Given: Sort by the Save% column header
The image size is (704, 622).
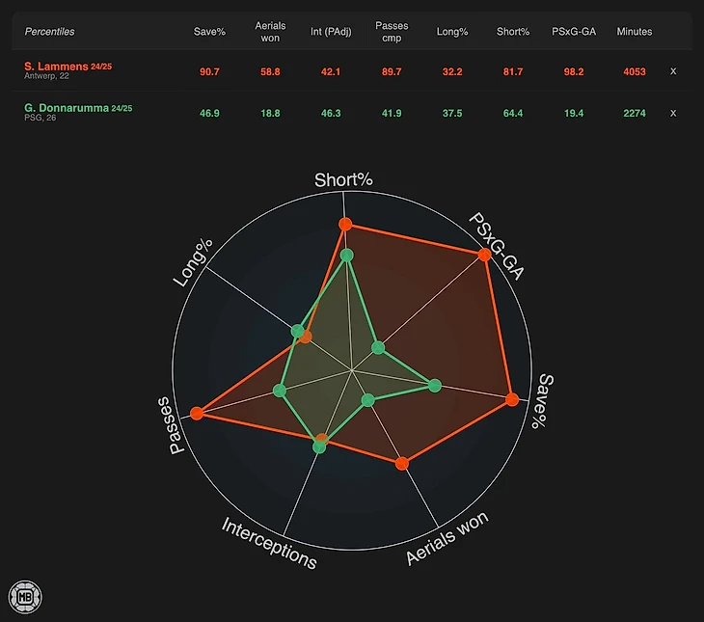Looking at the screenshot, I should click(x=209, y=32).
